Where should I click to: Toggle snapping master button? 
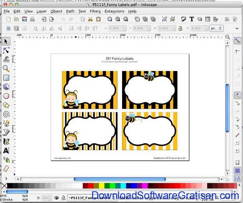(238, 41)
